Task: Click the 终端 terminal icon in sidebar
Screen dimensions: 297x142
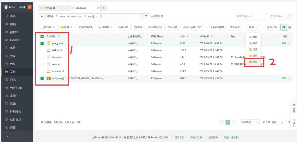Action: (x=7, y=104)
